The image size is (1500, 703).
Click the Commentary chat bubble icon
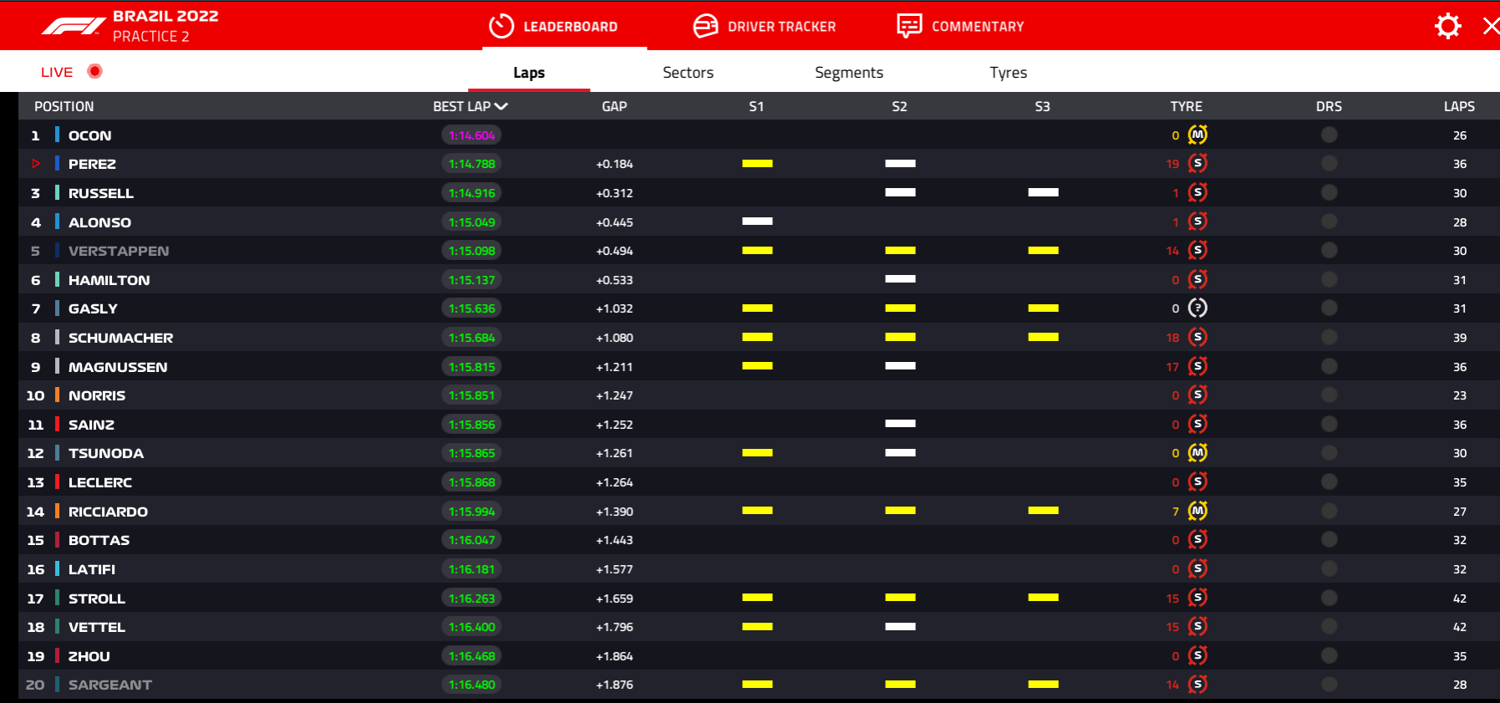(x=909, y=26)
